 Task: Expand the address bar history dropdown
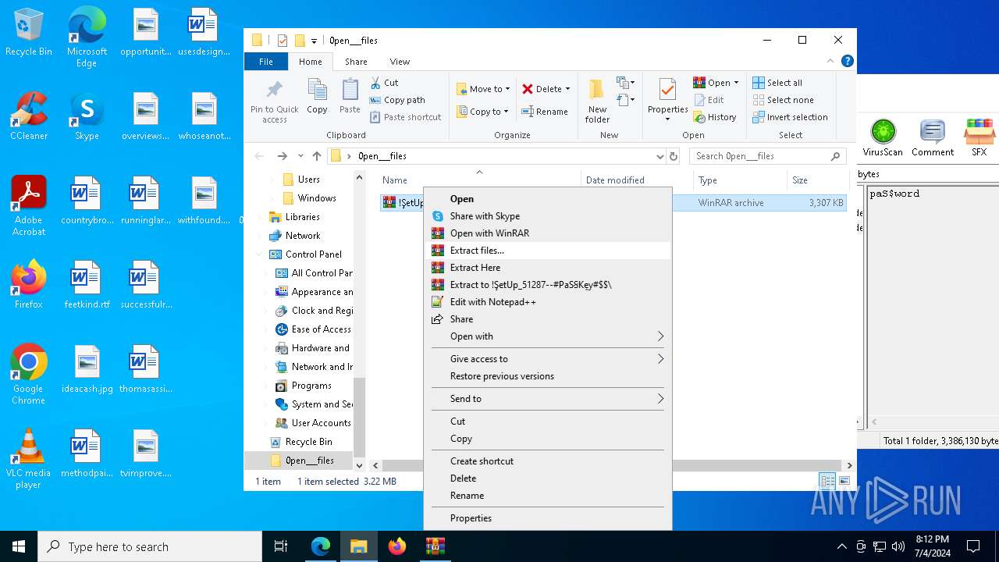pos(660,156)
